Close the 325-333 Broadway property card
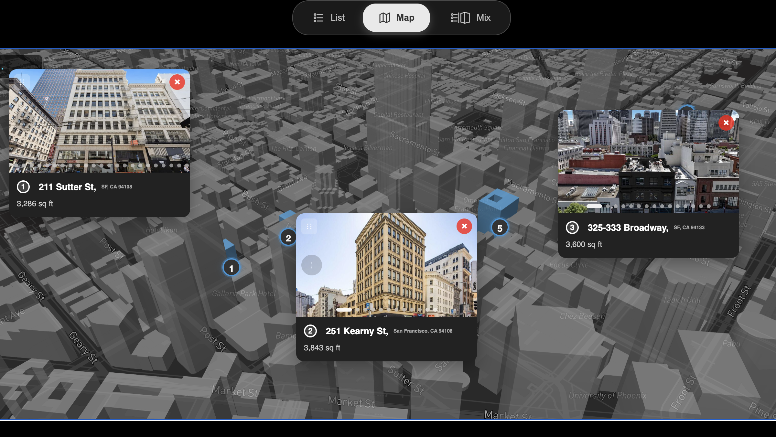 pos(726,123)
